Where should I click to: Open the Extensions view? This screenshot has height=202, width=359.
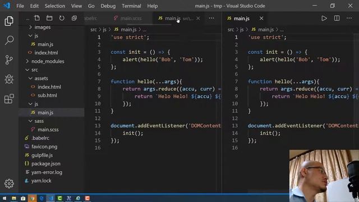point(9,99)
